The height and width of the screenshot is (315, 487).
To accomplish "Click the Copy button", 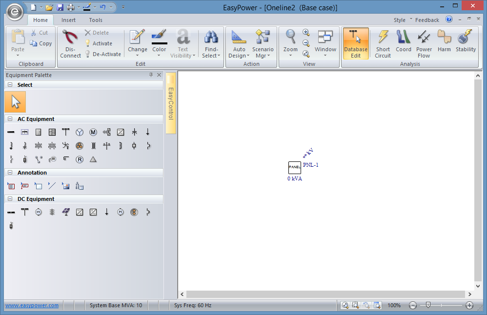I will pyautogui.click(x=41, y=43).
